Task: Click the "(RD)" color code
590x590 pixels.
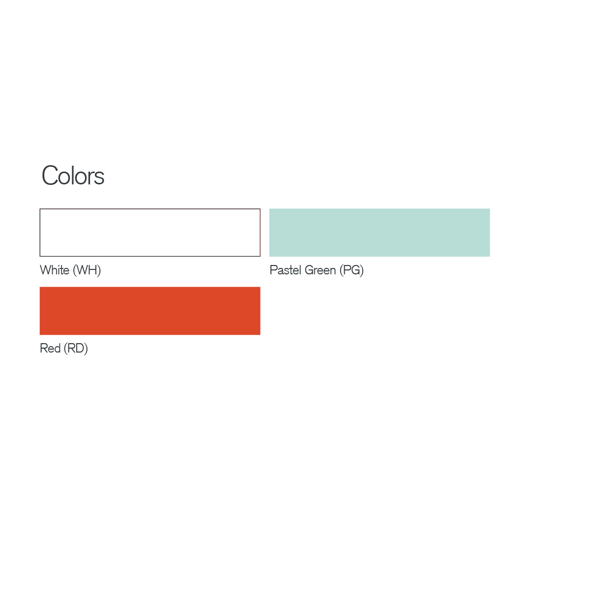Action: pos(76,348)
